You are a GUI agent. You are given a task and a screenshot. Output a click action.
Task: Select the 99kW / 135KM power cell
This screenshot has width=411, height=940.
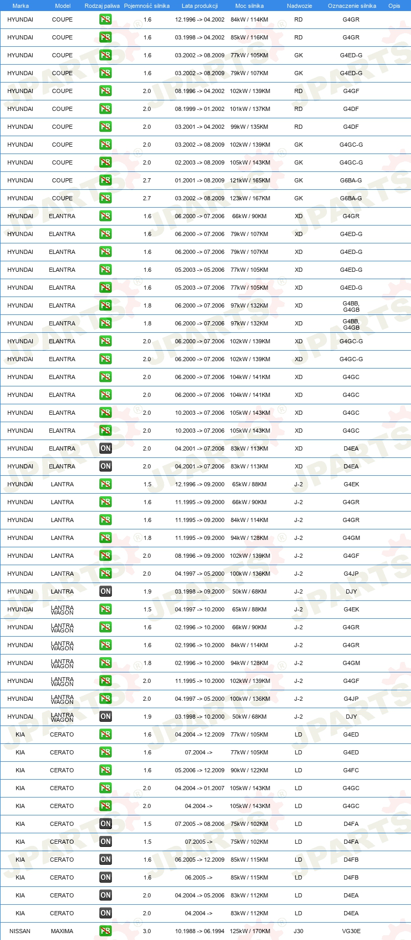(250, 127)
